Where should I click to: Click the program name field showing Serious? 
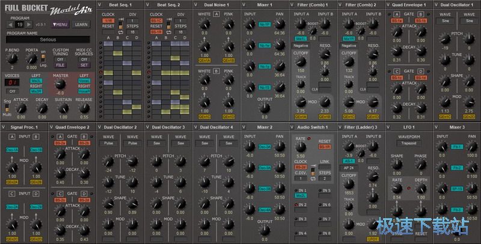48,40
